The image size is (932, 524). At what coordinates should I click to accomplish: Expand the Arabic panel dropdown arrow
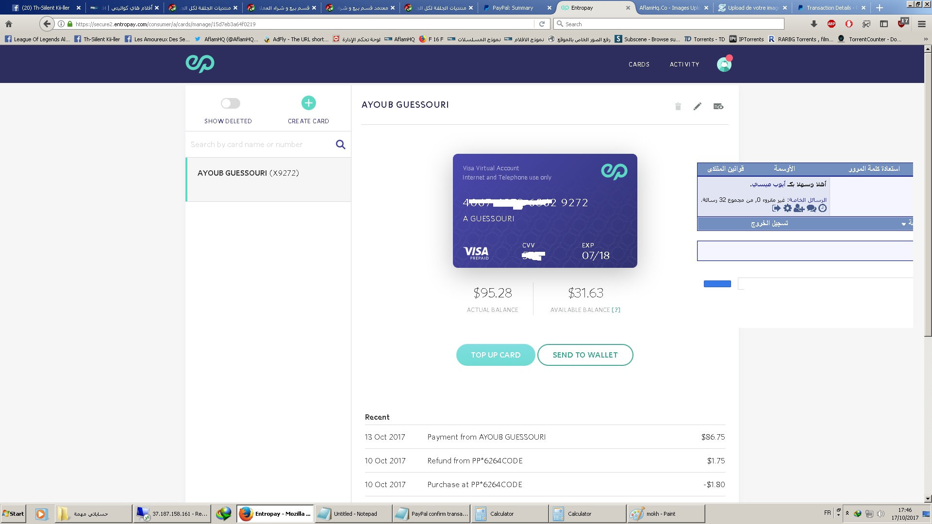[903, 224]
